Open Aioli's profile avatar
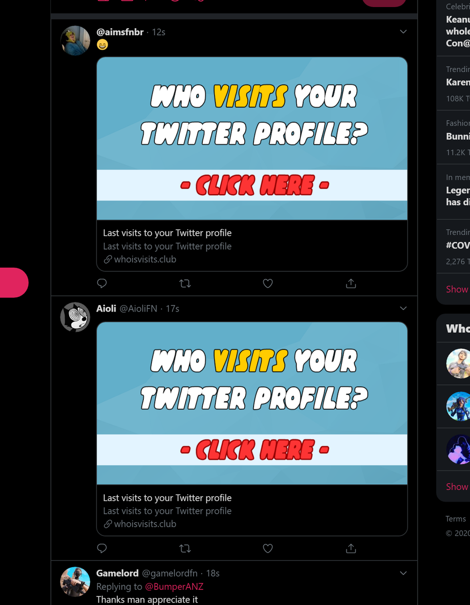This screenshot has height=605, width=470. (x=75, y=317)
